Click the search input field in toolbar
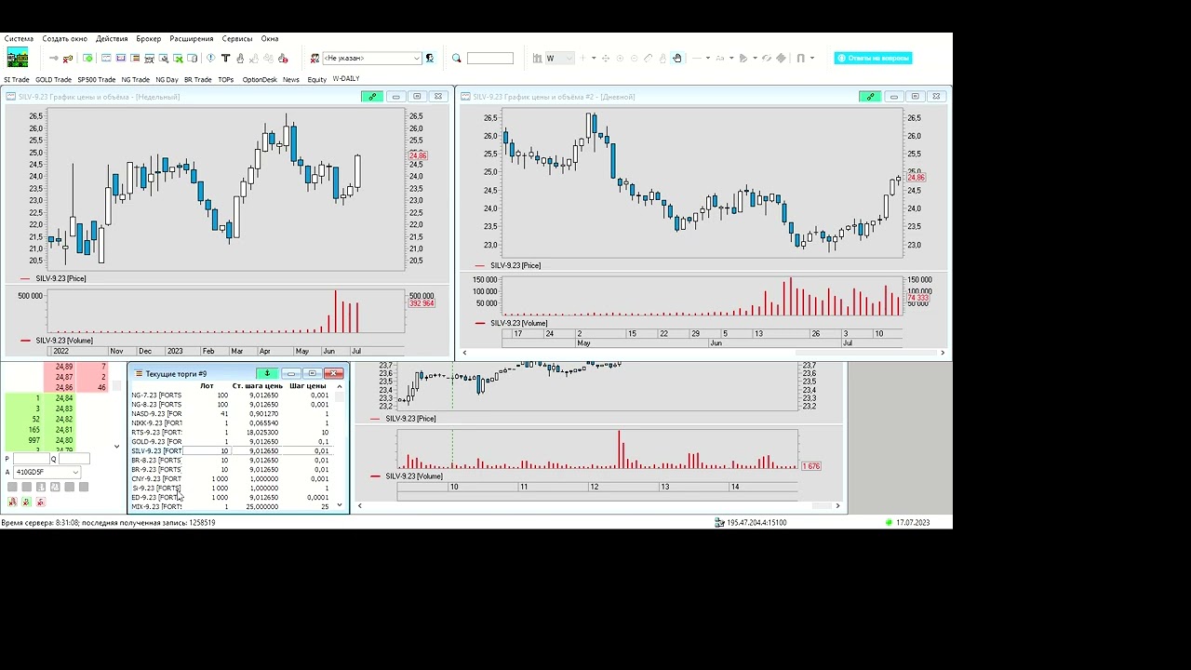1191x670 pixels. (490, 58)
